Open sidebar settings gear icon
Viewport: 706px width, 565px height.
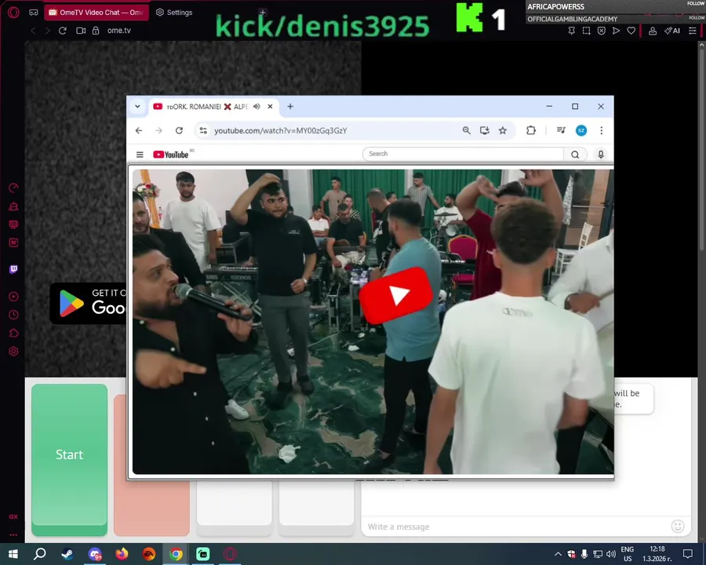(x=13, y=351)
